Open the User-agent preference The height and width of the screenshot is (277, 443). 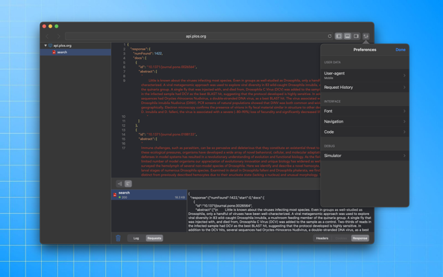click(364, 75)
